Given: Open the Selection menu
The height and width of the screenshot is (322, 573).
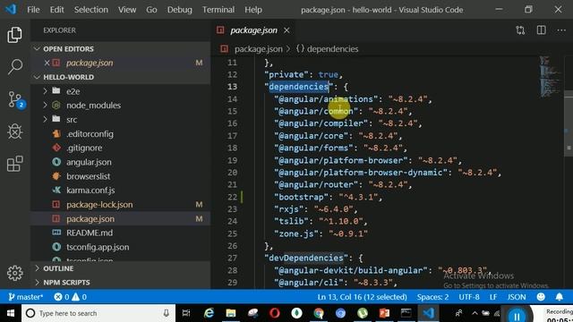Looking at the screenshot, I should [91, 10].
